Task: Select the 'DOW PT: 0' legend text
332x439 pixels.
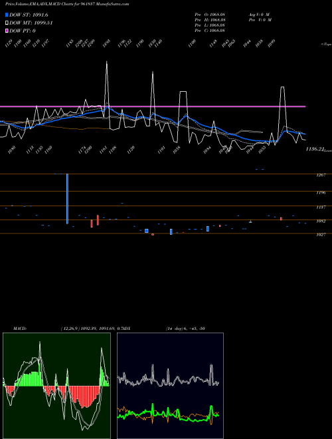Action: pos(23,31)
